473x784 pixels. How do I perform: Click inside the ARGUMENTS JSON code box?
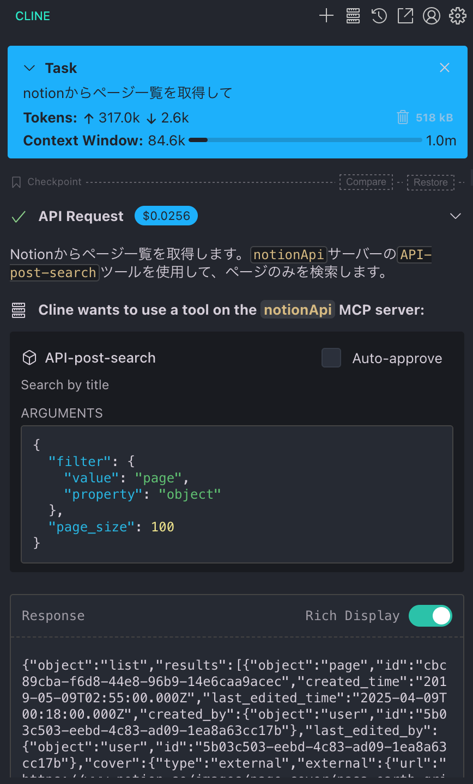237,494
